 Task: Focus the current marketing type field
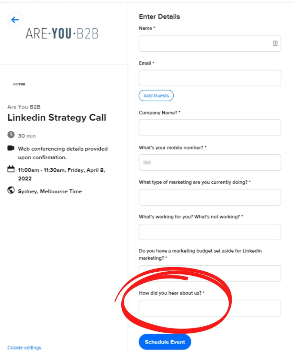(210, 197)
